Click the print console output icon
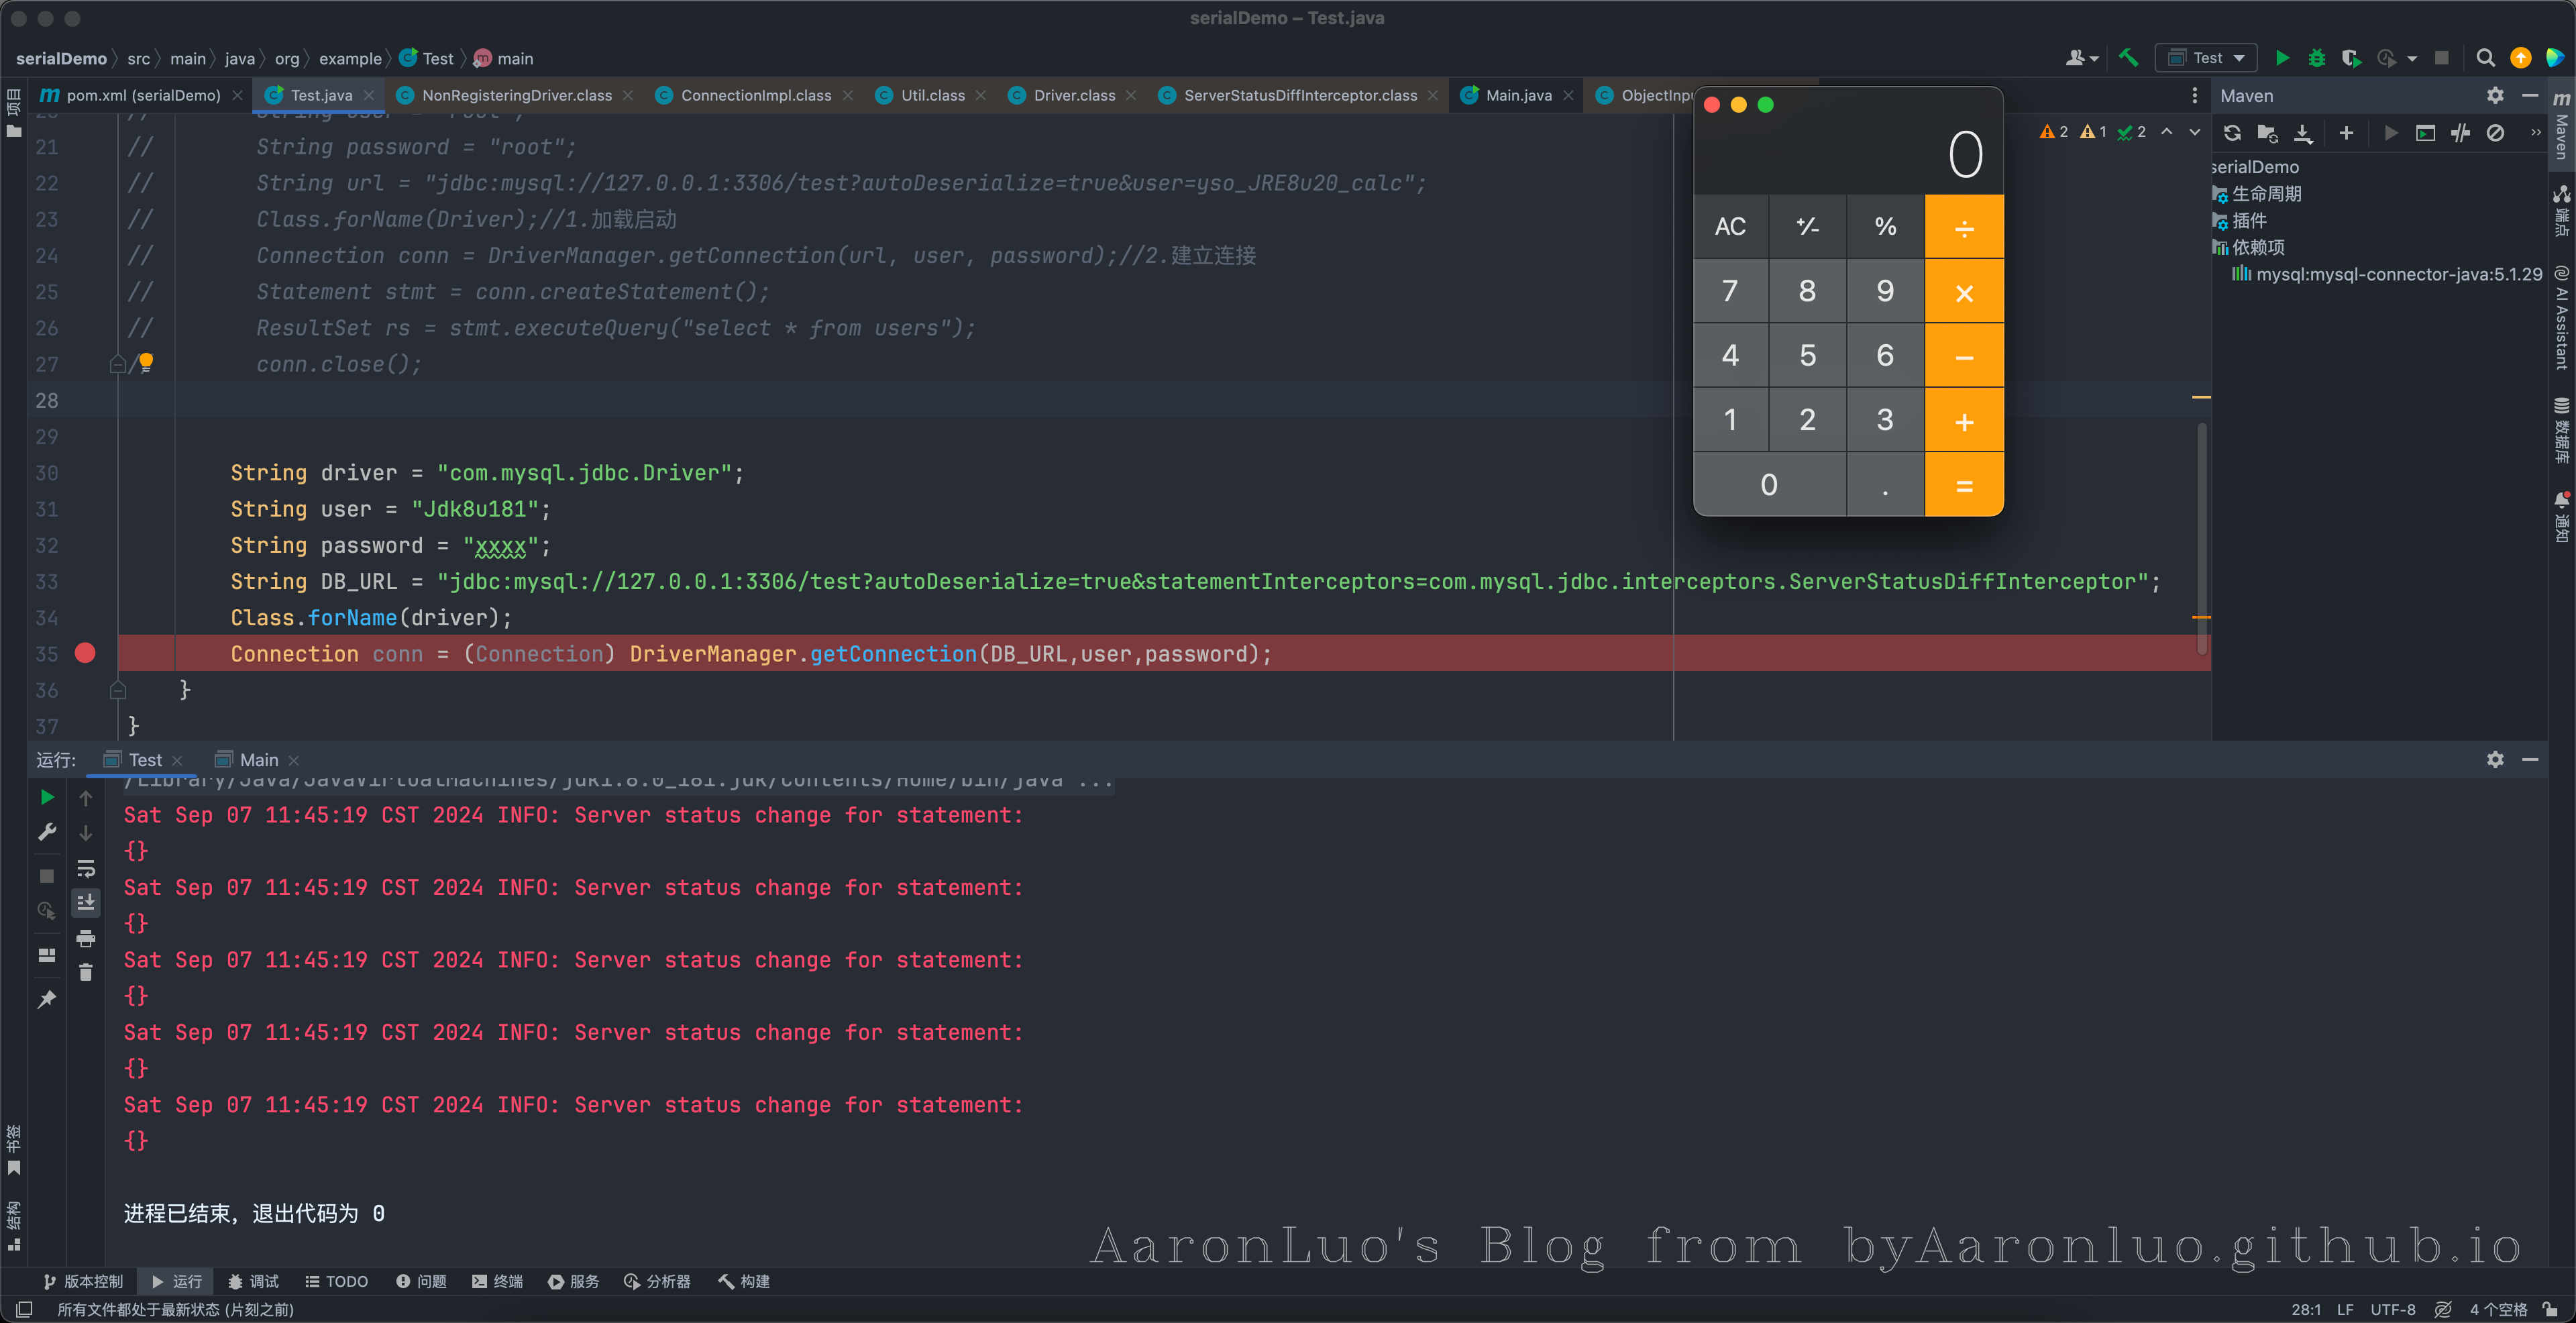This screenshot has width=2576, height=1323. 86,938
